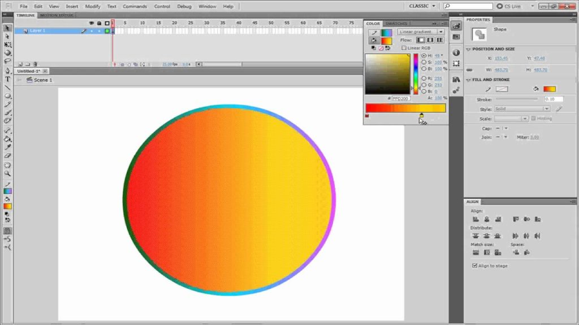Click the Swap Colors icon in Color panel
The image size is (579, 325).
tap(387, 49)
